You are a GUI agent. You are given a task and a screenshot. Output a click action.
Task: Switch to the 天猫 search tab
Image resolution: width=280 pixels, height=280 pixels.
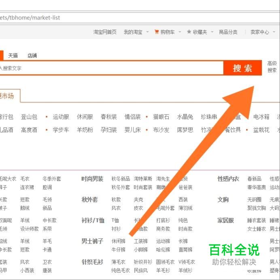pyautogui.click(x=13, y=56)
